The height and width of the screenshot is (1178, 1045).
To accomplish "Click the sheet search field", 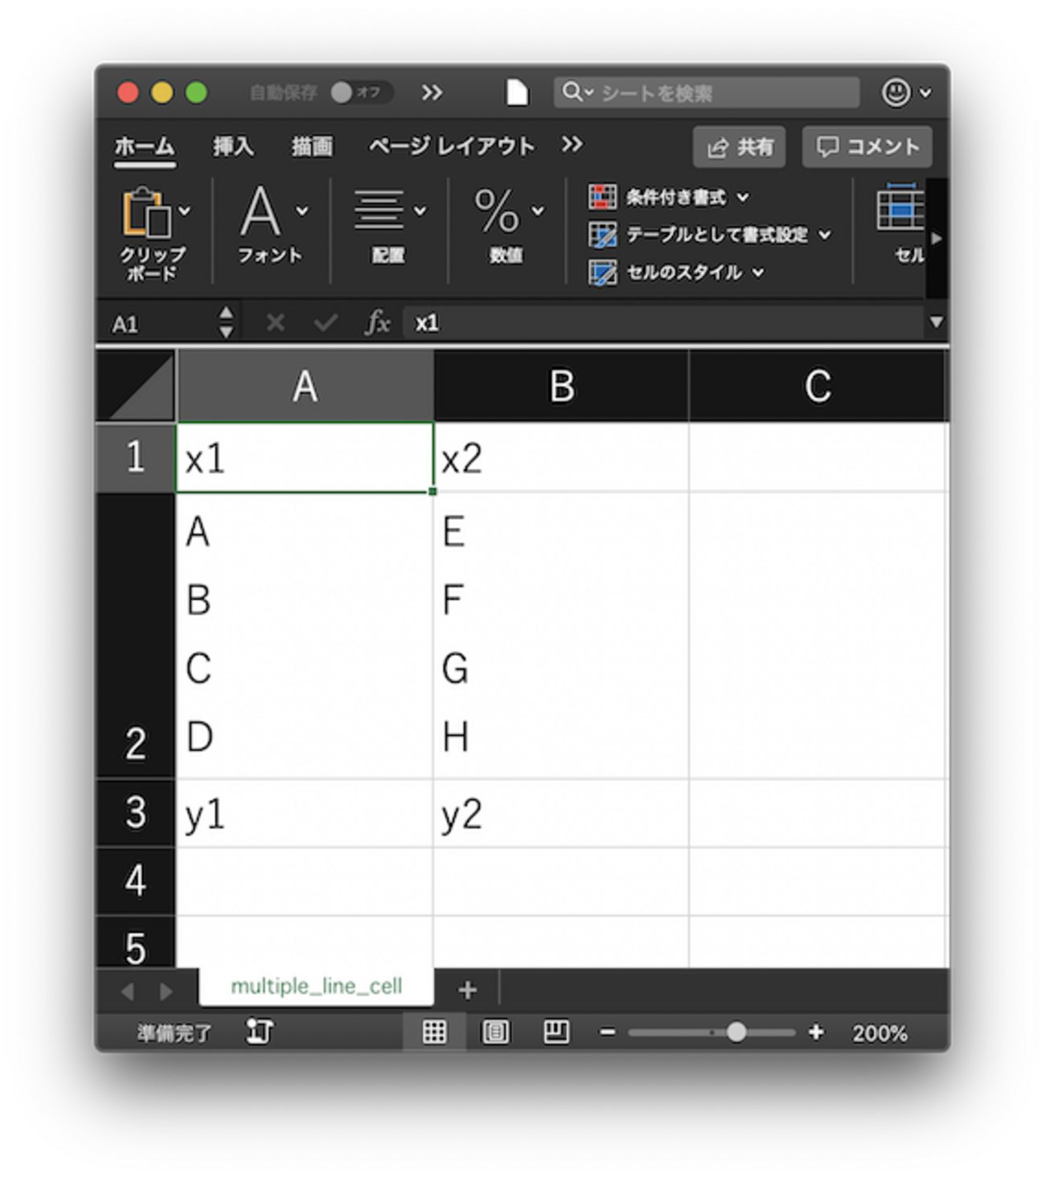I will [x=706, y=92].
